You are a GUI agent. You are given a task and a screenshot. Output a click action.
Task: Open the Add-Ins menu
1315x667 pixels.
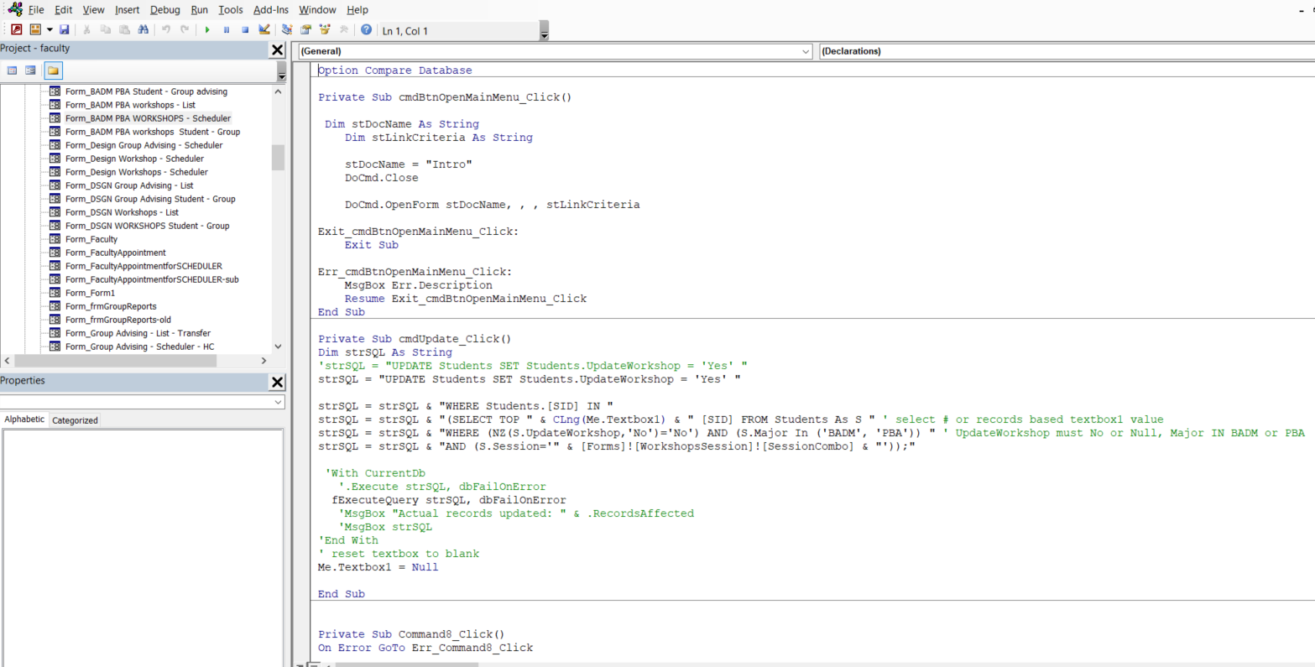click(270, 10)
